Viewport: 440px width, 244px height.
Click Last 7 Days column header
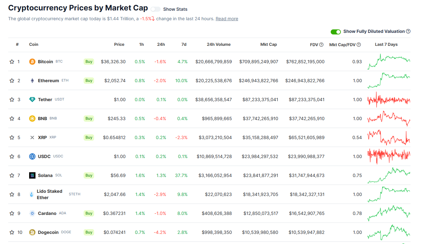point(386,44)
